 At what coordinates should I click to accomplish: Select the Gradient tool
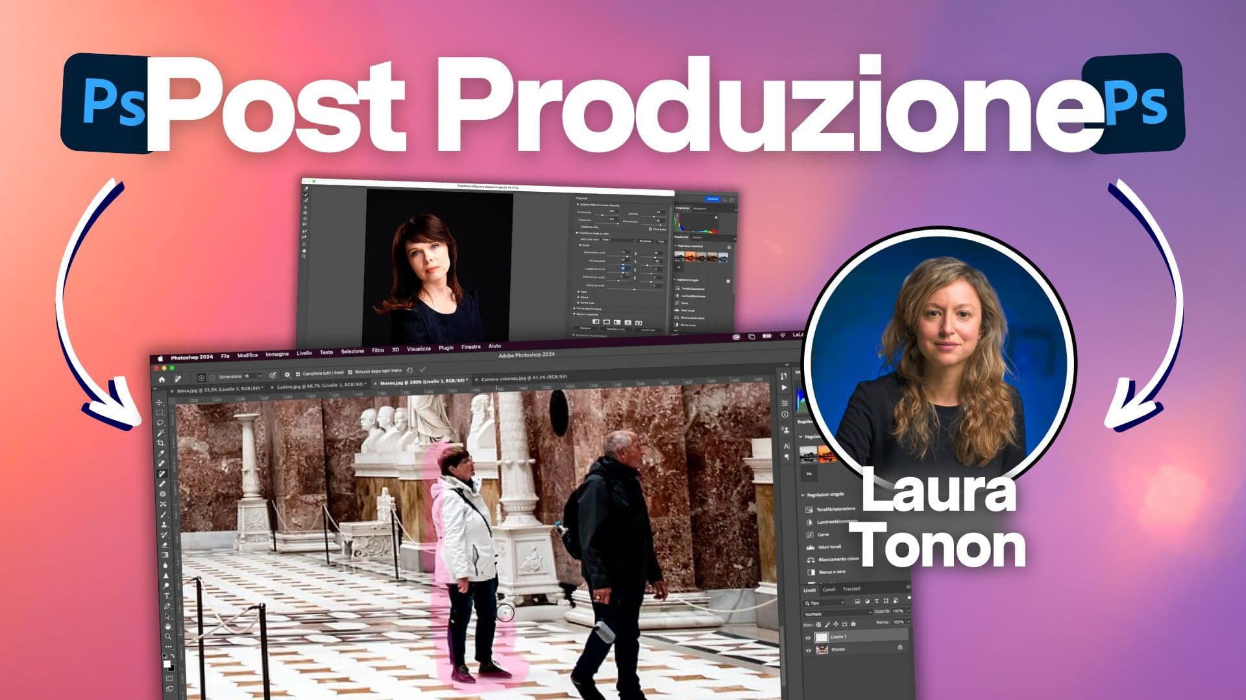coord(164,555)
